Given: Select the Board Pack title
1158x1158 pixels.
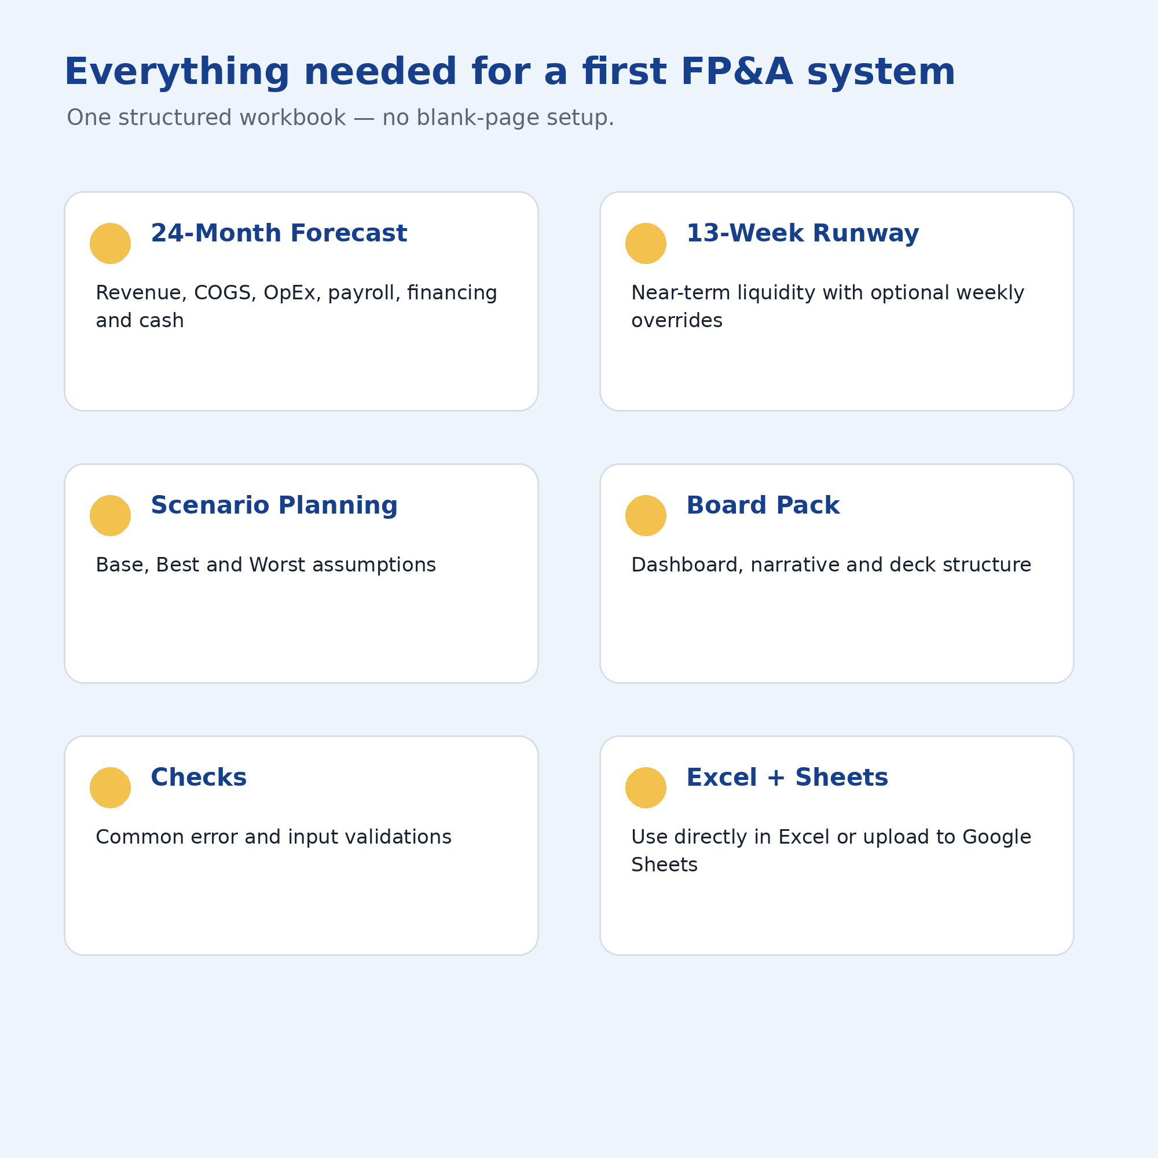Looking at the screenshot, I should 763,505.
